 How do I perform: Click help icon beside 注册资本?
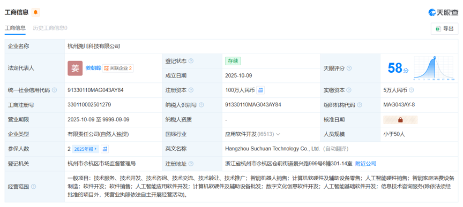(x=191, y=90)
